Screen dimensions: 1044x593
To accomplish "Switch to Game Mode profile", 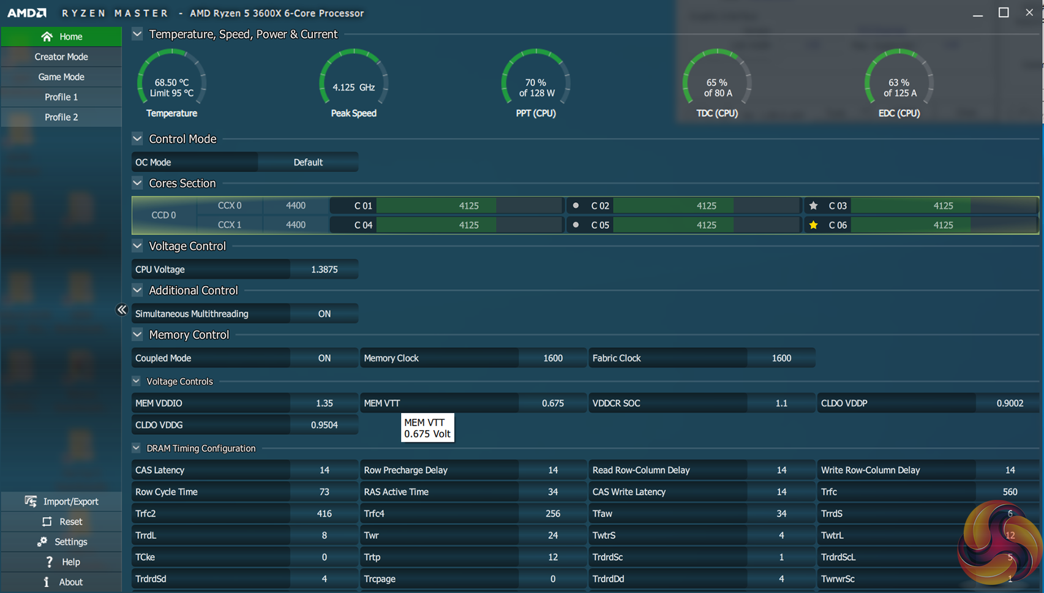I will point(61,77).
